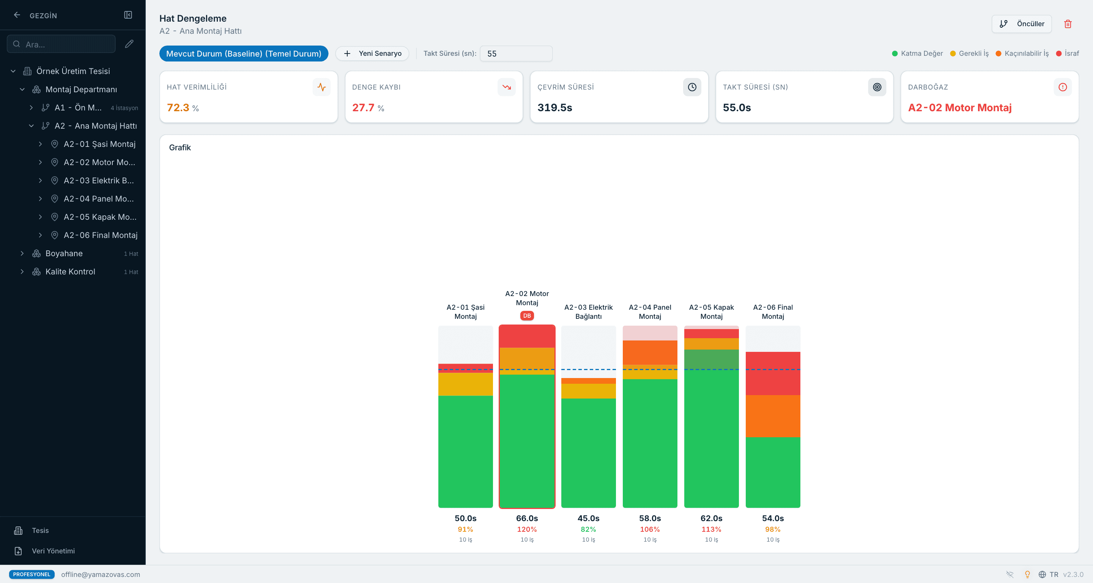Expand the A1 - Ön M... line
Viewport: 1093px width, 583px height.
pos(31,108)
